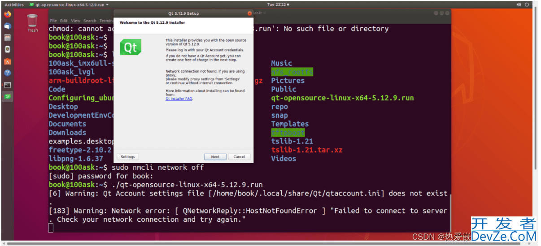Click 'Desktop' in the terminal listing
Viewport: 541px width, 246px height.
point(63,107)
